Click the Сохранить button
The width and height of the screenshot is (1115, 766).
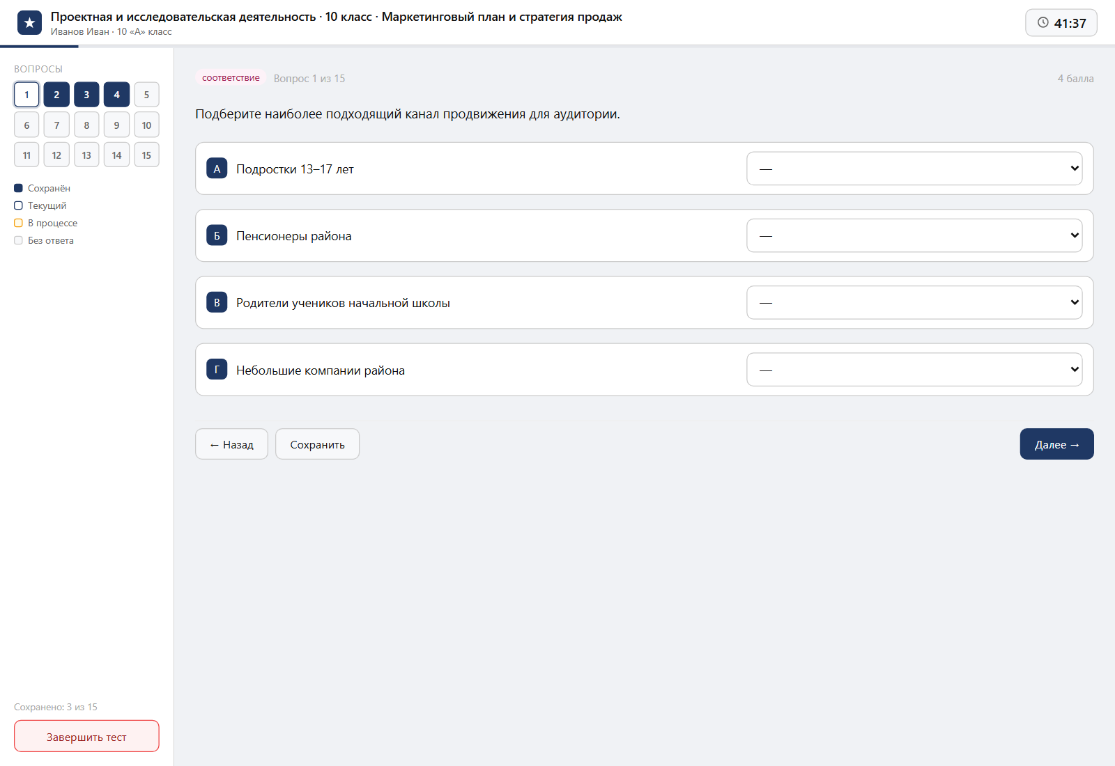[x=317, y=444]
